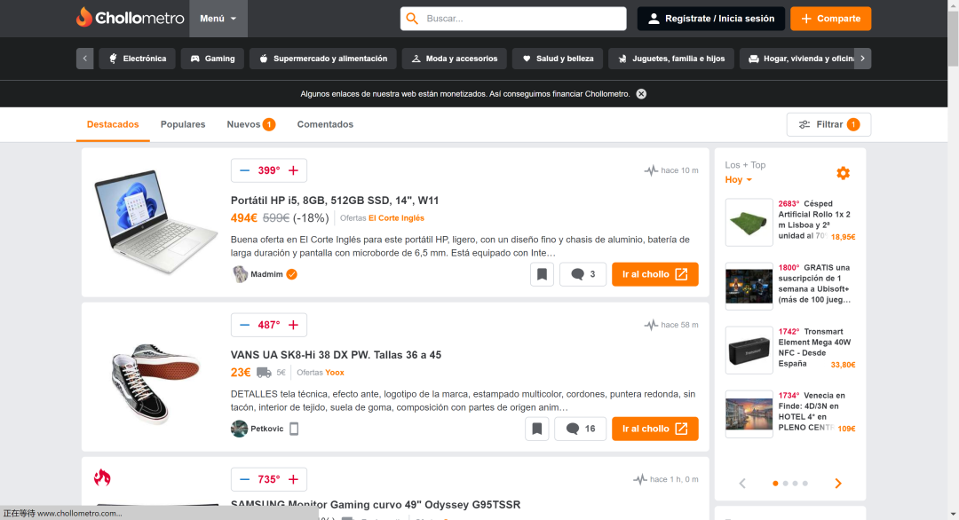
Task: Open Yoox offers link
Action: [335, 373]
